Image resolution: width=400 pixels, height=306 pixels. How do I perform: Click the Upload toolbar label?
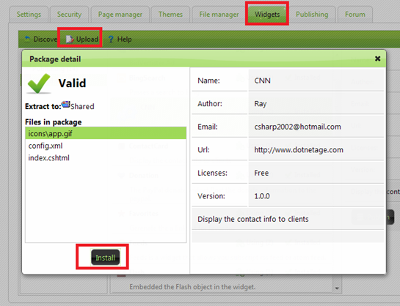87,40
